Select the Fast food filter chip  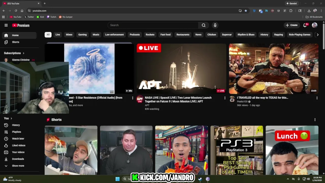(x=166, y=35)
